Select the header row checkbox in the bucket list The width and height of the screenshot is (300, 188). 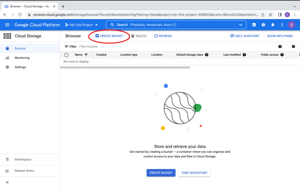66,55
